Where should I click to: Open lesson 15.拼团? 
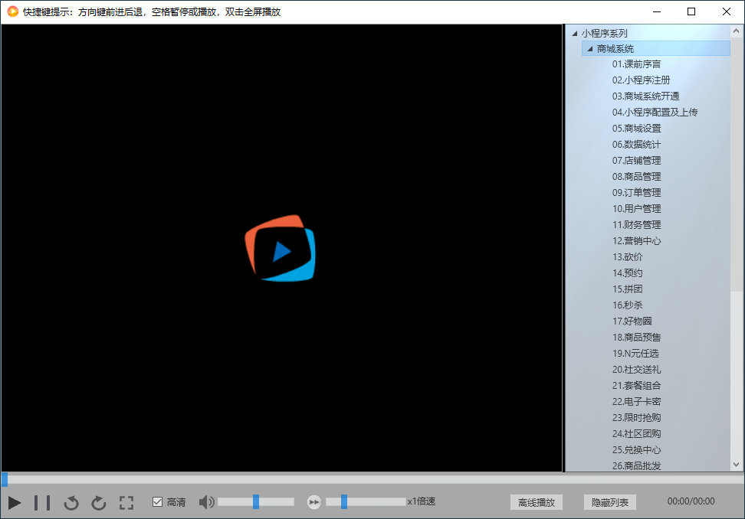[x=627, y=289]
